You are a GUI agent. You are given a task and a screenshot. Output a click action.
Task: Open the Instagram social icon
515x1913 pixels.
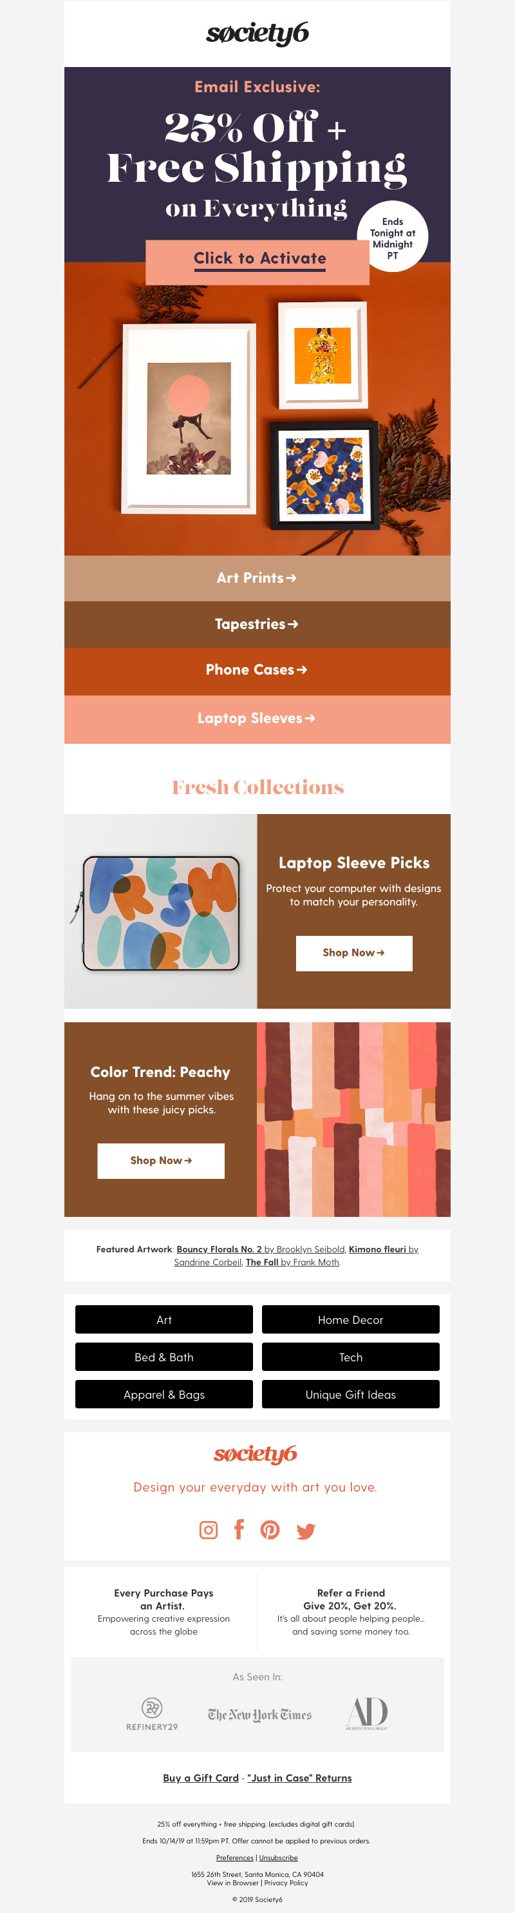[x=209, y=1529]
